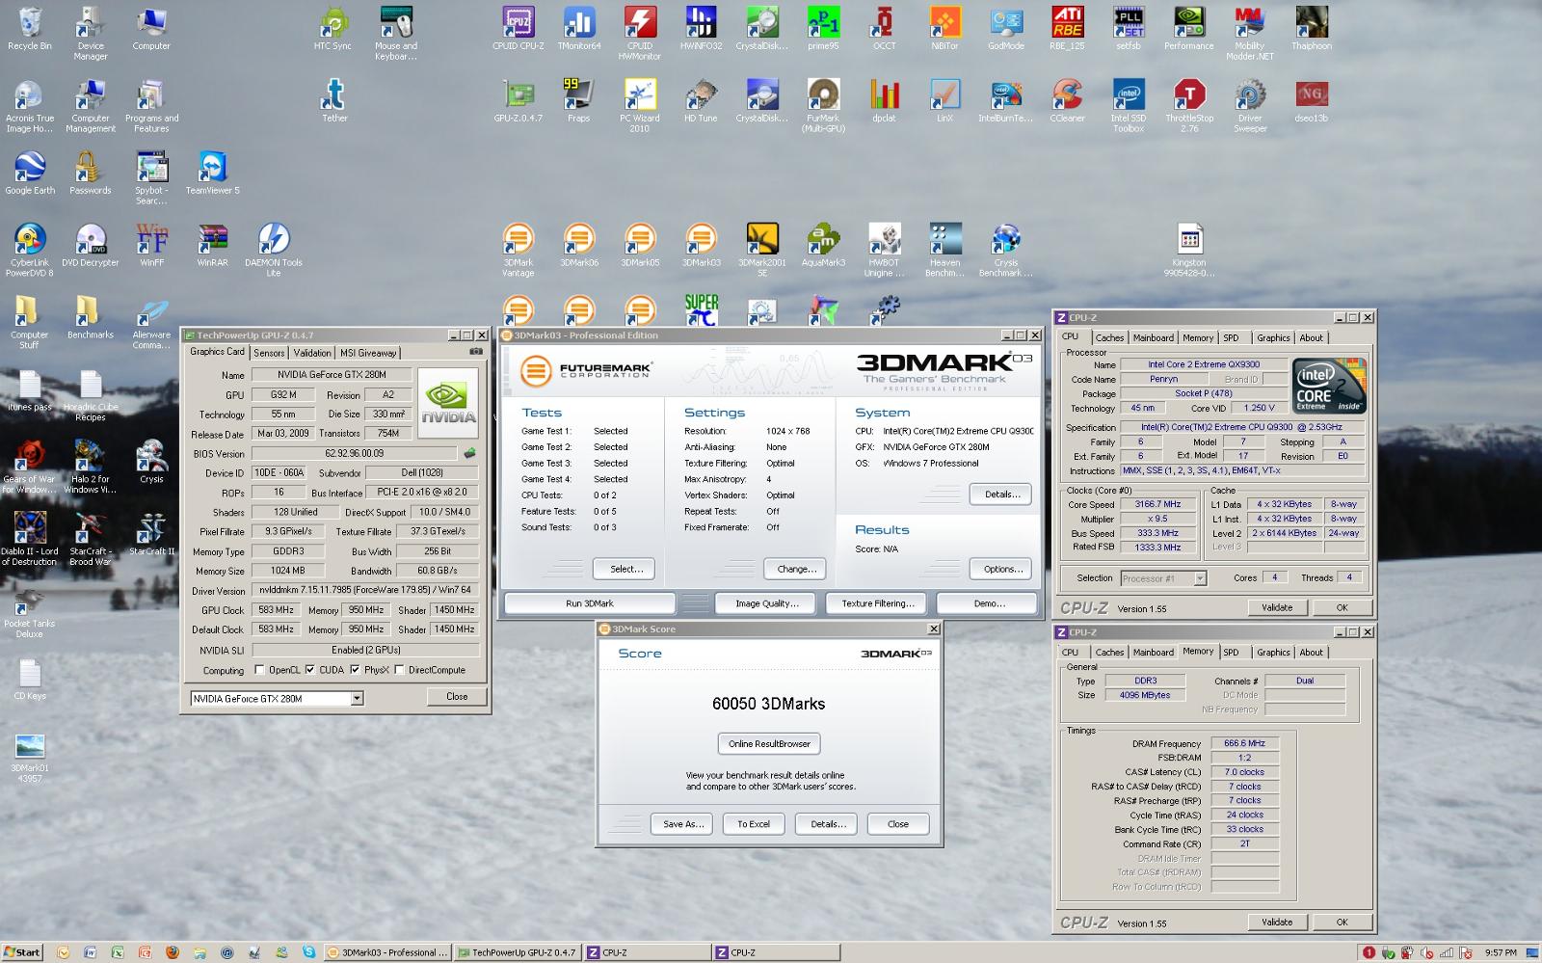Click the Select button under Tests
Viewport: 1542px width, 963px height.
pos(625,569)
